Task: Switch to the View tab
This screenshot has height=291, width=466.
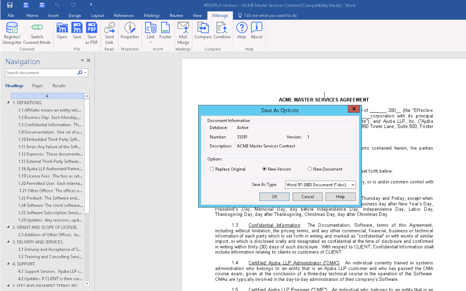Action: point(197,15)
